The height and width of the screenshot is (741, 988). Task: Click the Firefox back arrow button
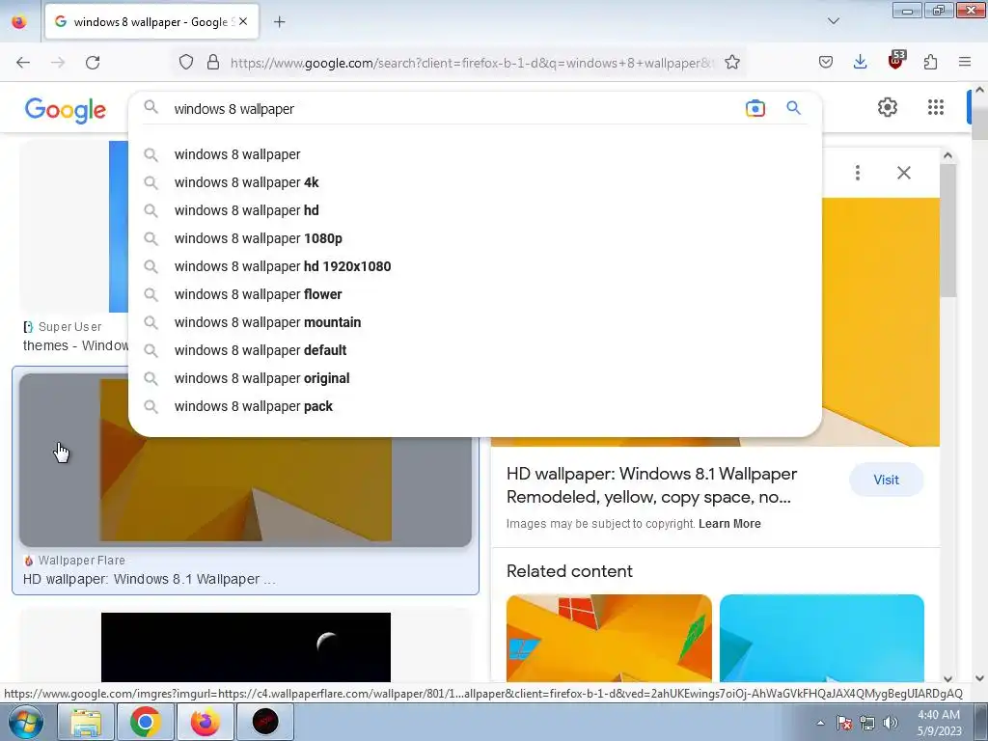click(x=23, y=63)
